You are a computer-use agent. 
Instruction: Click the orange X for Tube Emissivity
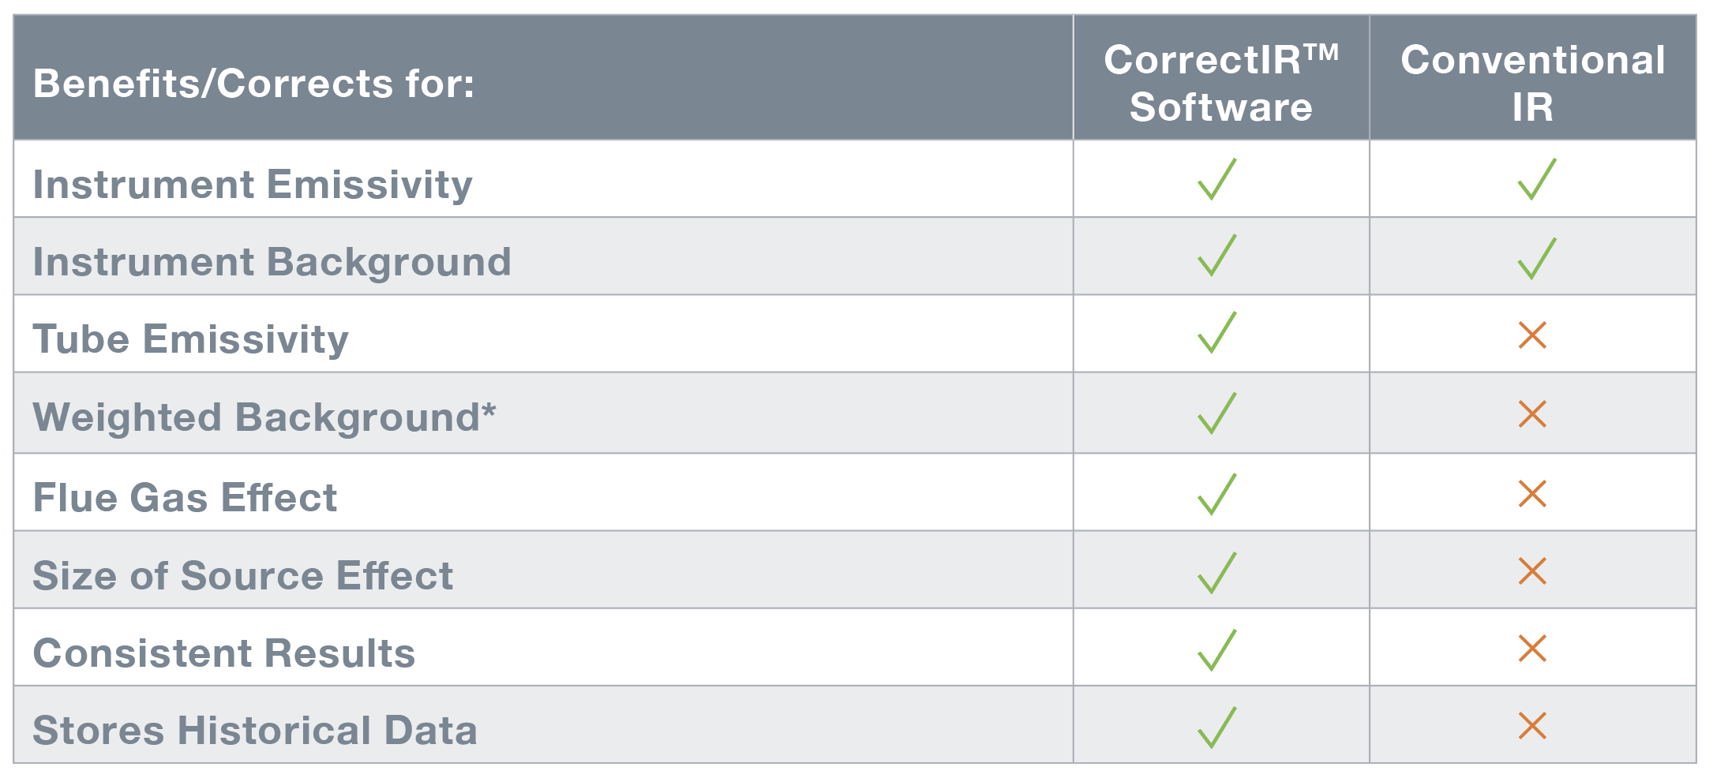point(1532,335)
